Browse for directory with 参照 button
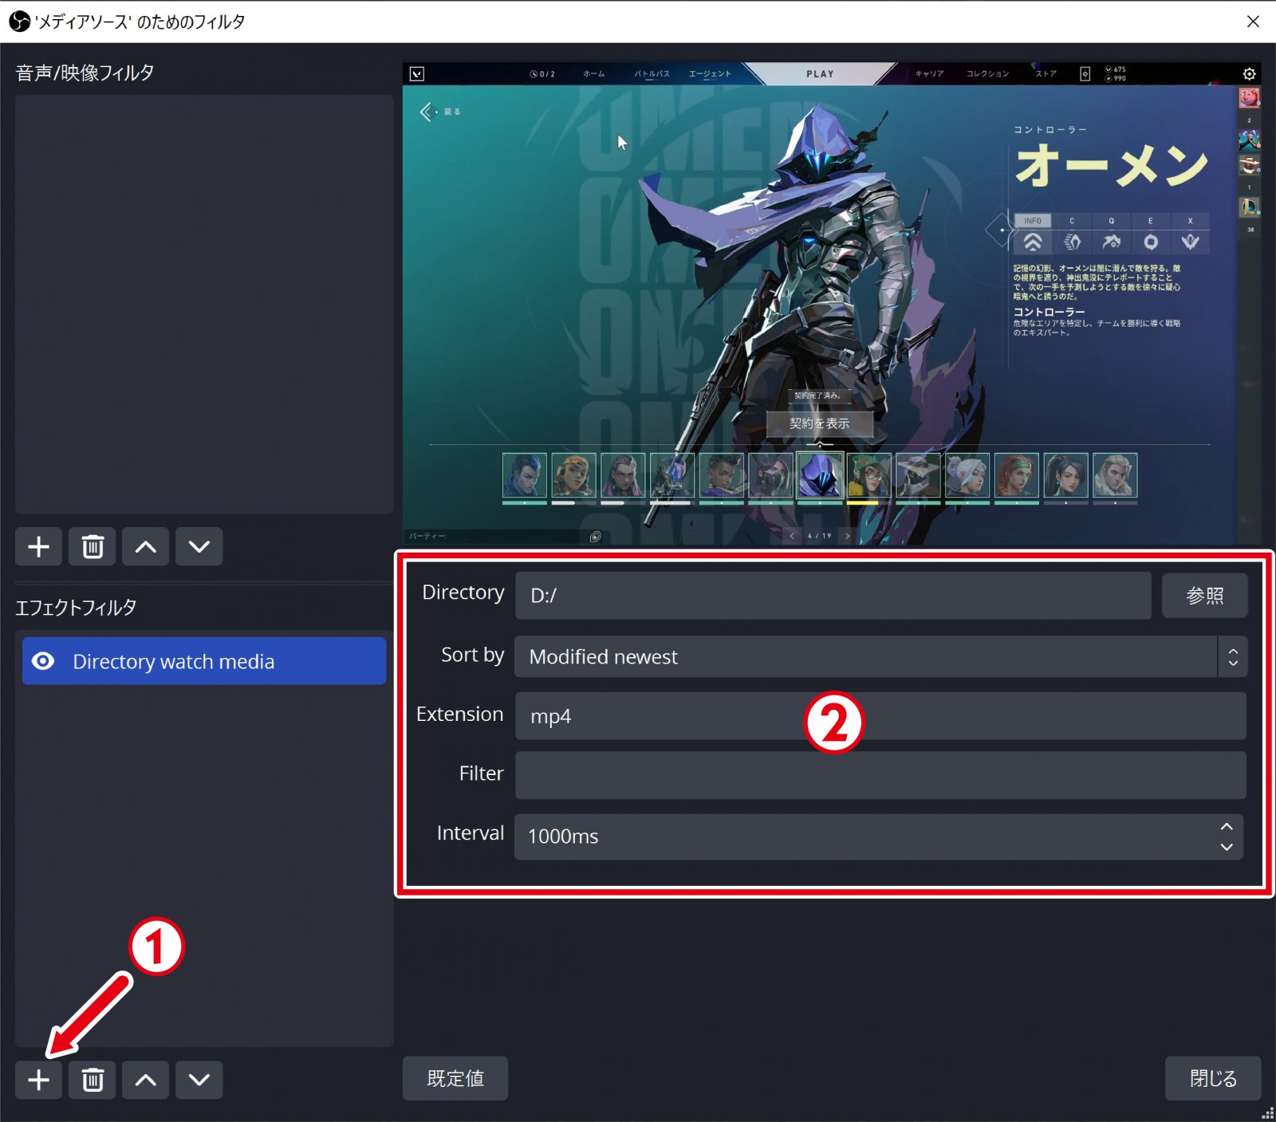The image size is (1276, 1122). (1204, 595)
